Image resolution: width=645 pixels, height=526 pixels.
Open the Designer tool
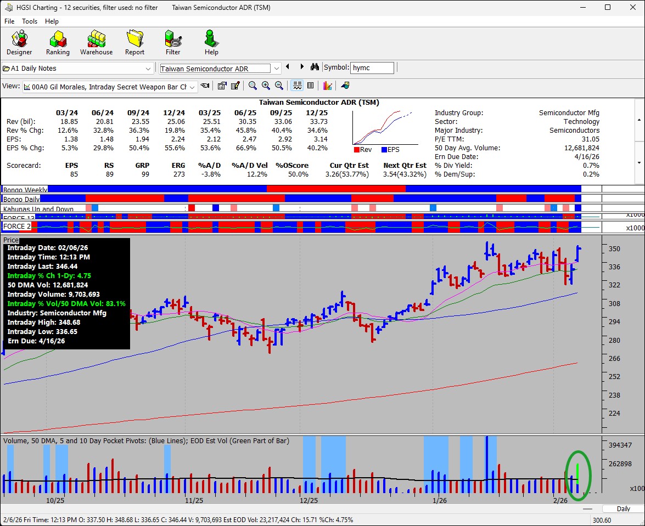pos(19,43)
